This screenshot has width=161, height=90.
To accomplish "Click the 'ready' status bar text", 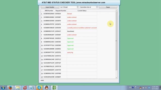I will [42, 80].
